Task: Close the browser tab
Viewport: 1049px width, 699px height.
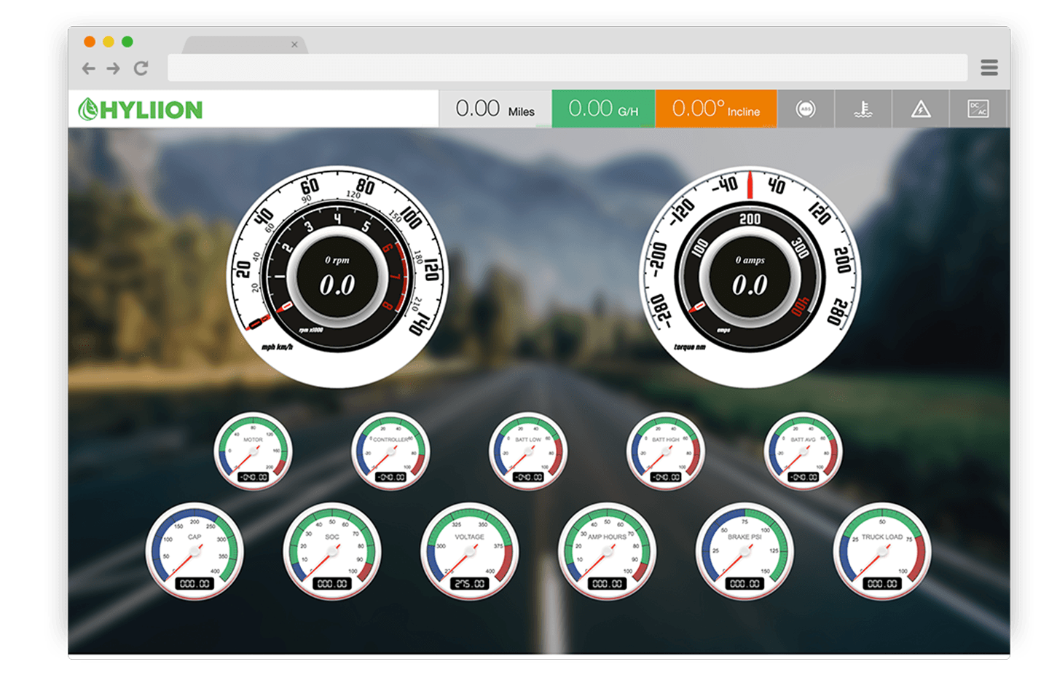Action: point(294,44)
